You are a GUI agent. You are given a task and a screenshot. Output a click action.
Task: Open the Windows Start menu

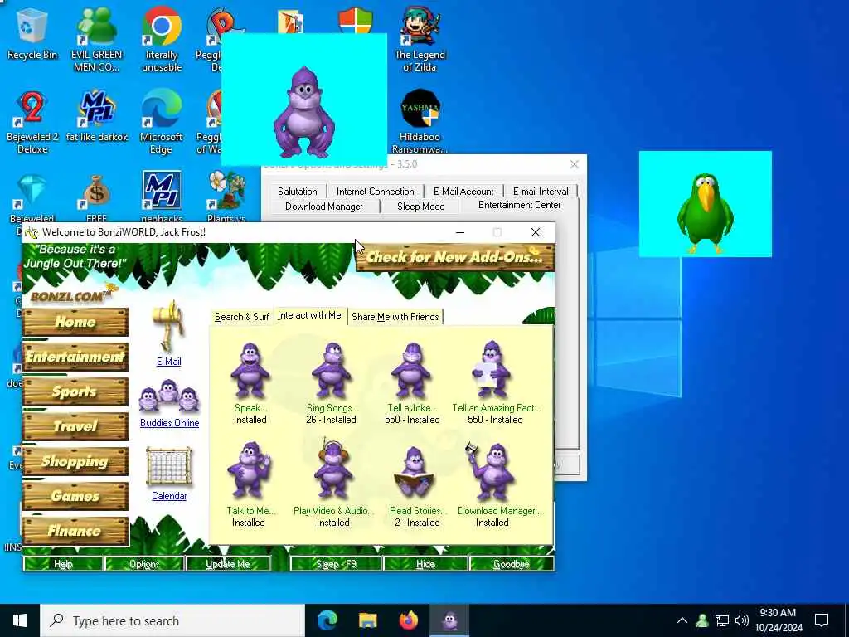point(20,620)
